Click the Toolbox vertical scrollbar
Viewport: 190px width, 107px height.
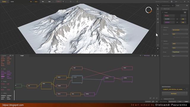[14, 95]
